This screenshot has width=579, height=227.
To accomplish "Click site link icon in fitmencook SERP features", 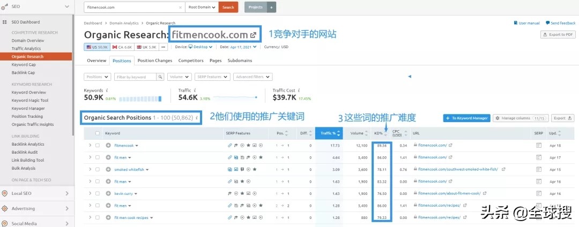I will 229,146.
